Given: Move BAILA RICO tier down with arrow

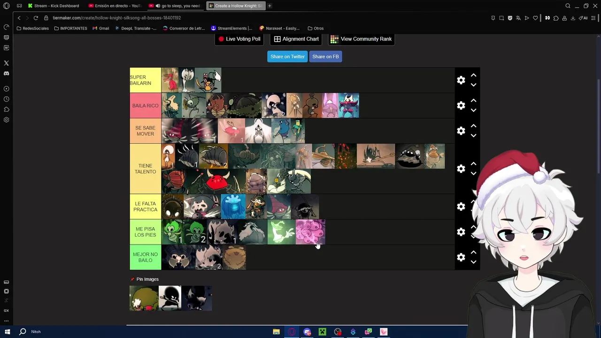Looking at the screenshot, I should pos(473,110).
